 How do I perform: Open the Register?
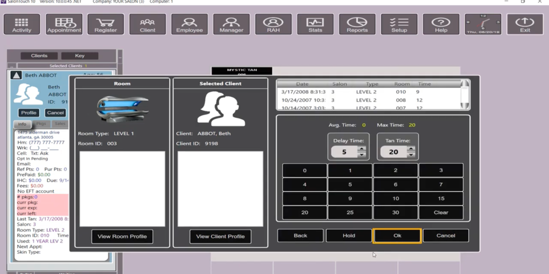pos(105,24)
